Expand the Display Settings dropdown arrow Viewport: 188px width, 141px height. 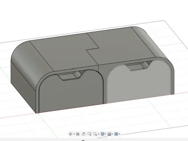(x=105, y=134)
